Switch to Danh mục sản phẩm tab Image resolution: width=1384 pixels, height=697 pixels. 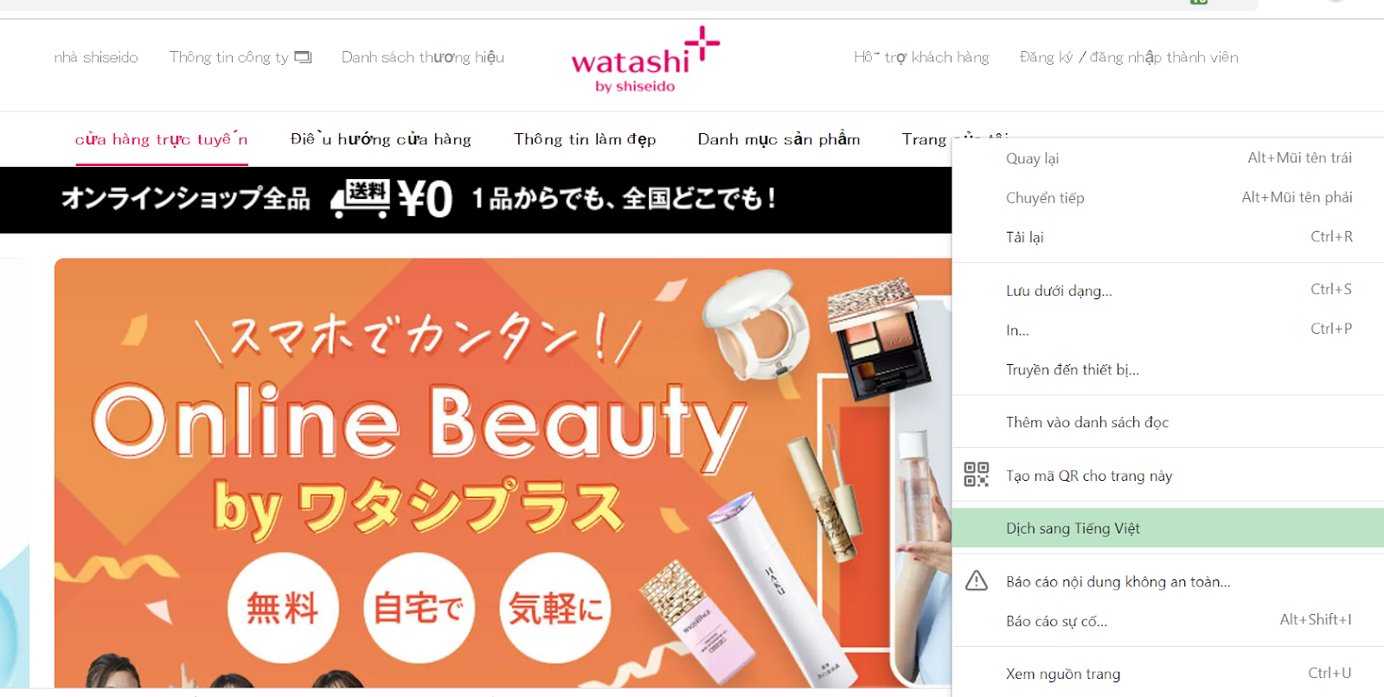tap(778, 139)
